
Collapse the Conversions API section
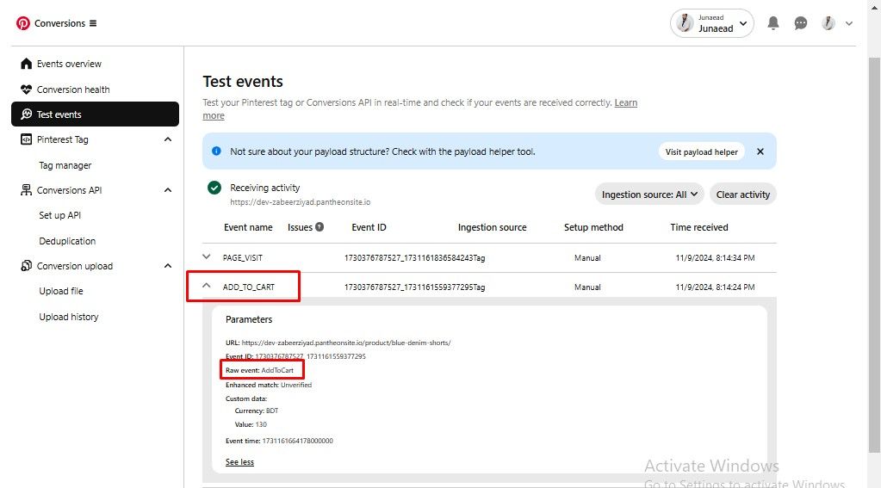(167, 190)
